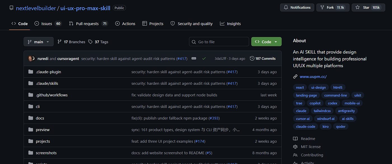Click the Pull requests count badge 71
Viewport: 392px width, 164px height.
click(105, 24)
